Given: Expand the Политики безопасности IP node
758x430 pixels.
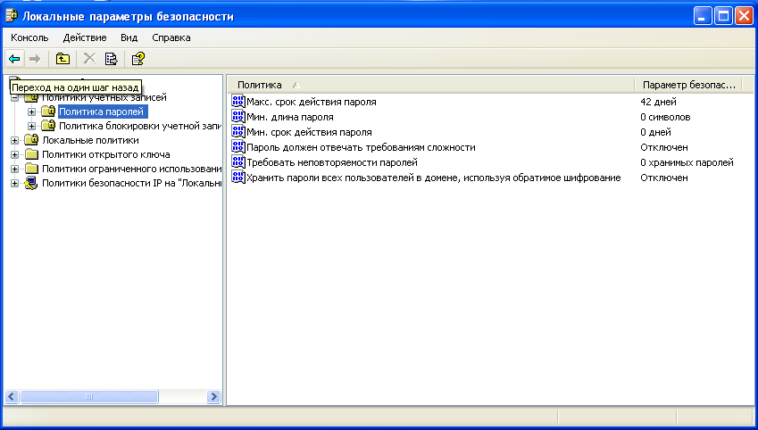Looking at the screenshot, I should point(15,183).
